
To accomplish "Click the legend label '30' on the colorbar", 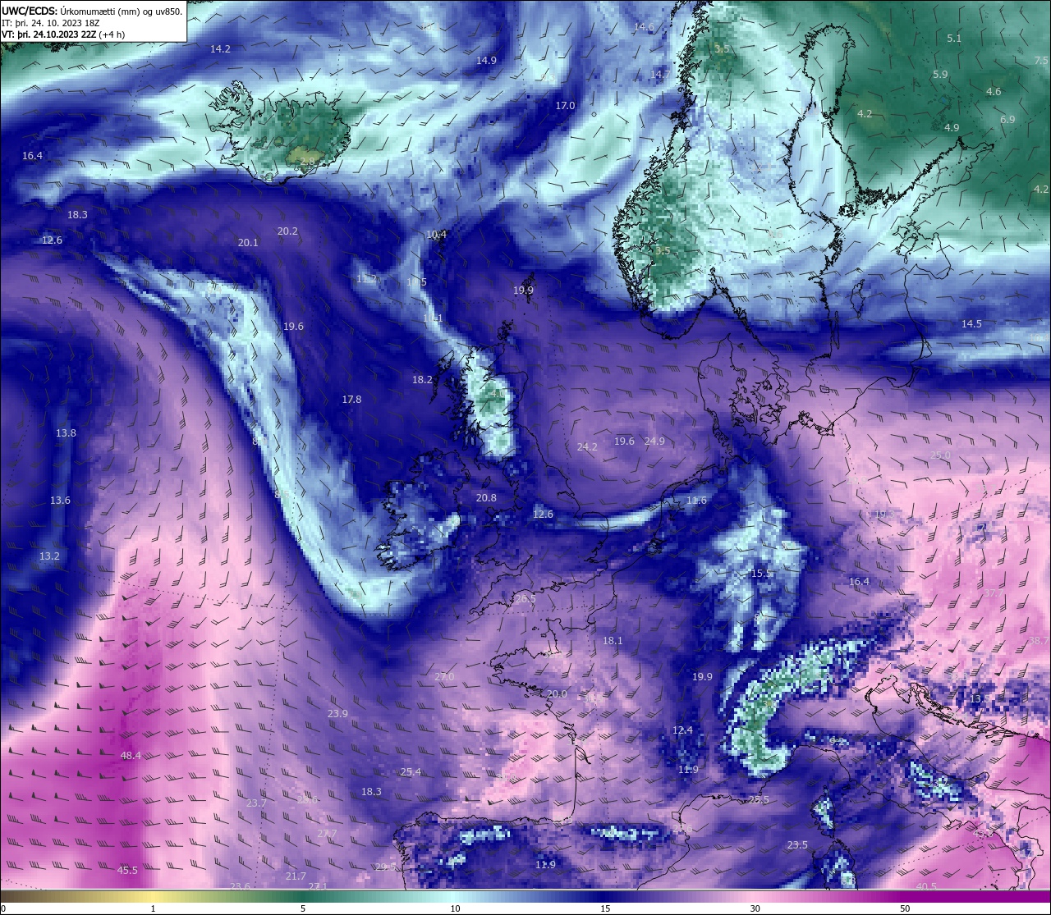I will coord(755,908).
